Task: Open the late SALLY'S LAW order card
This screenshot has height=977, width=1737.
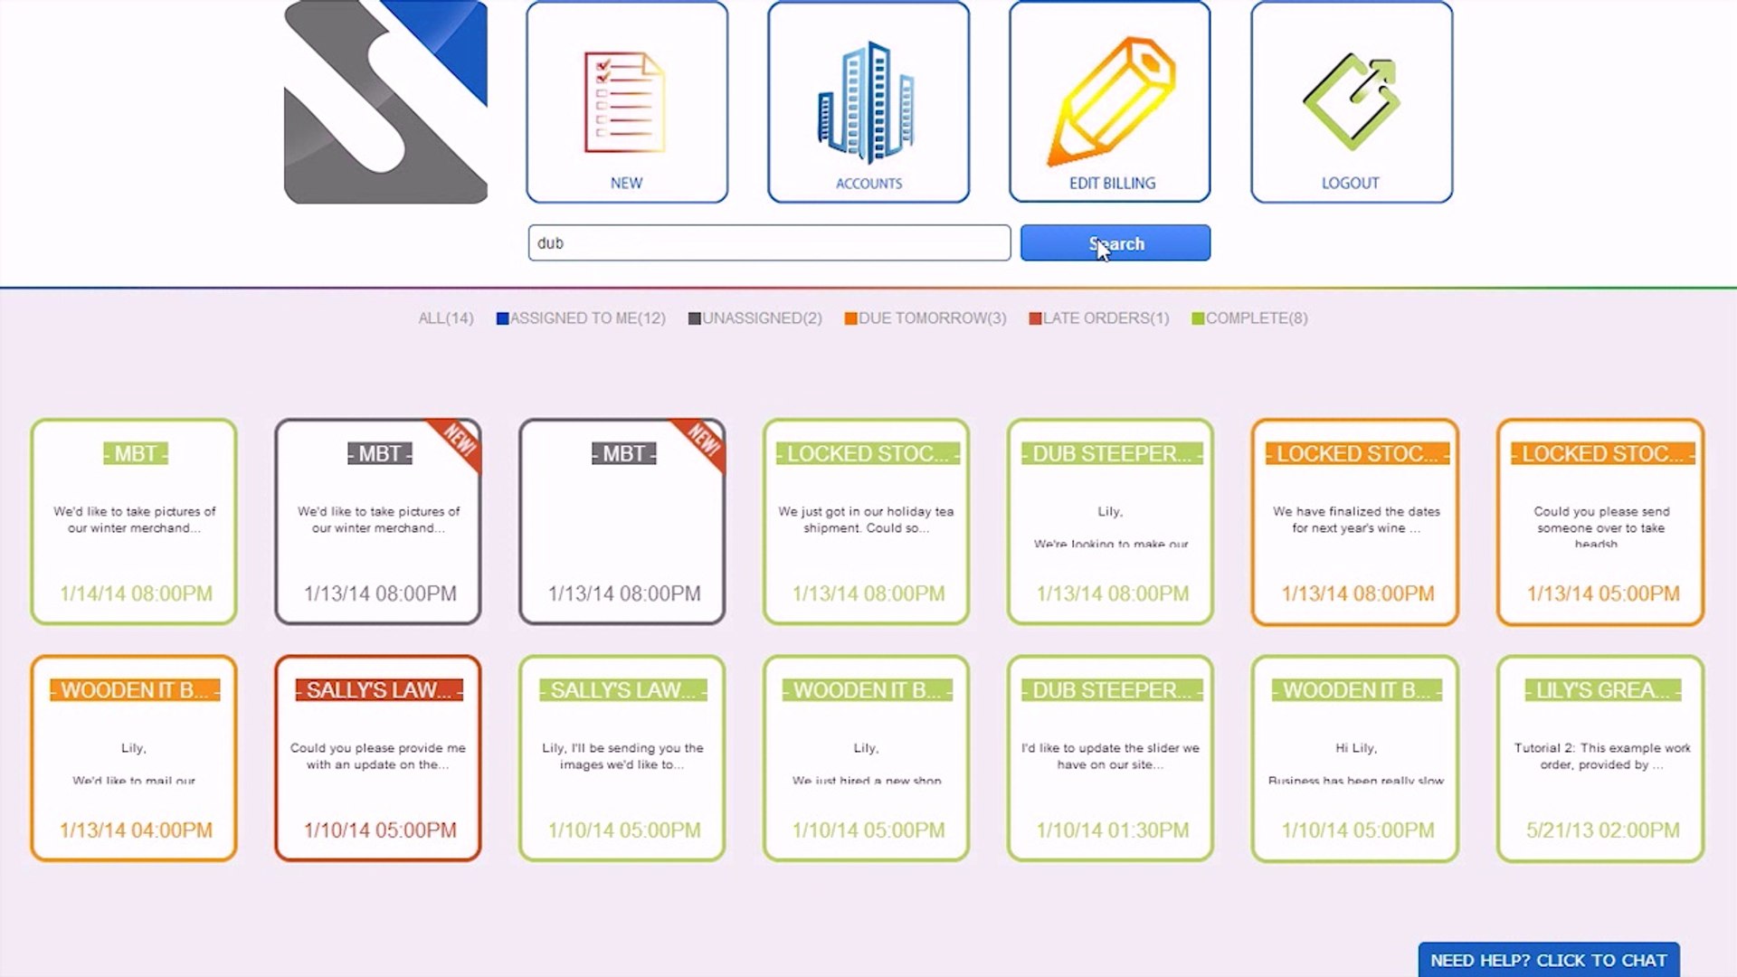Action: (x=377, y=758)
